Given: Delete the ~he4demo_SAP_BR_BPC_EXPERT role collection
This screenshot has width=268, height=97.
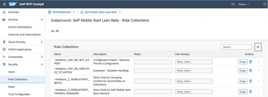Looking at the screenshot, I should tap(250, 62).
